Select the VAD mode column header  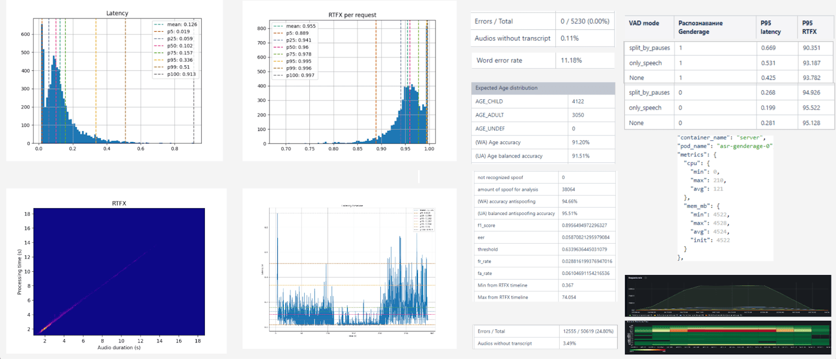644,23
